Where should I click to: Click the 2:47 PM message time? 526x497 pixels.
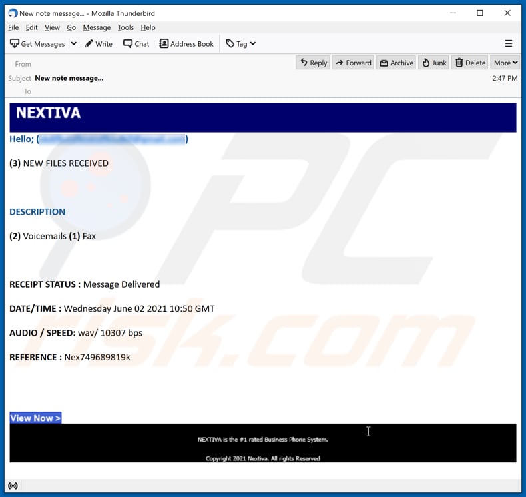click(x=505, y=78)
